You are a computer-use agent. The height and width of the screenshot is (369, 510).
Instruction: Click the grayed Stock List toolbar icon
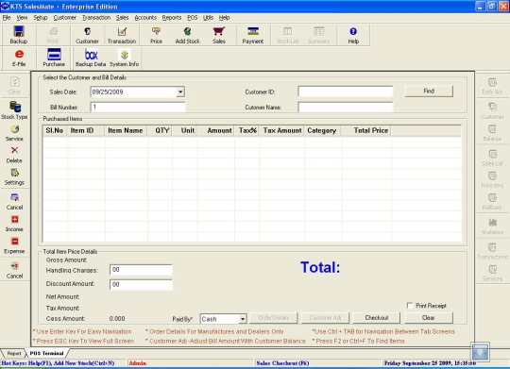287,35
